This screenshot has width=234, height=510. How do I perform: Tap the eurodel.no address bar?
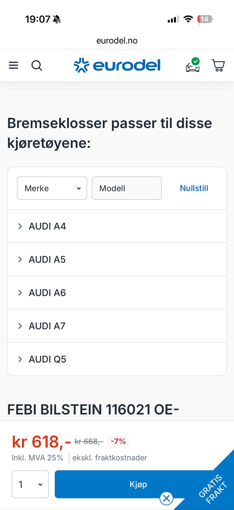(117, 40)
